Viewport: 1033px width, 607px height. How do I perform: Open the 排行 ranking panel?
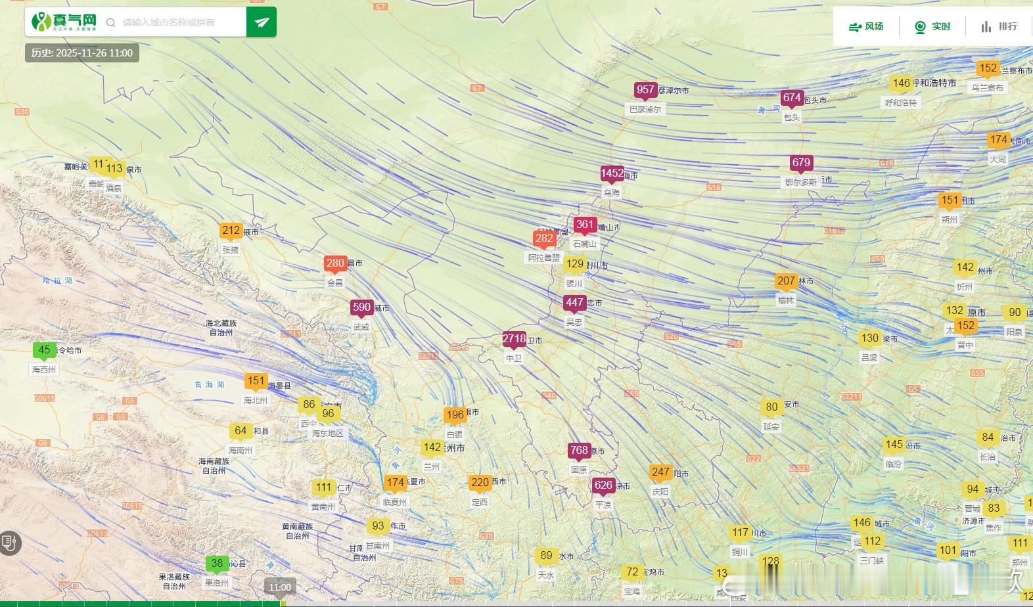coord(999,27)
